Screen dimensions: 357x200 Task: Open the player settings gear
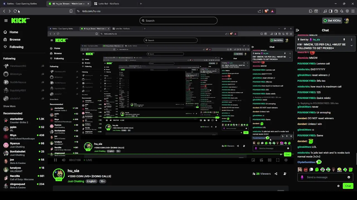(286, 160)
